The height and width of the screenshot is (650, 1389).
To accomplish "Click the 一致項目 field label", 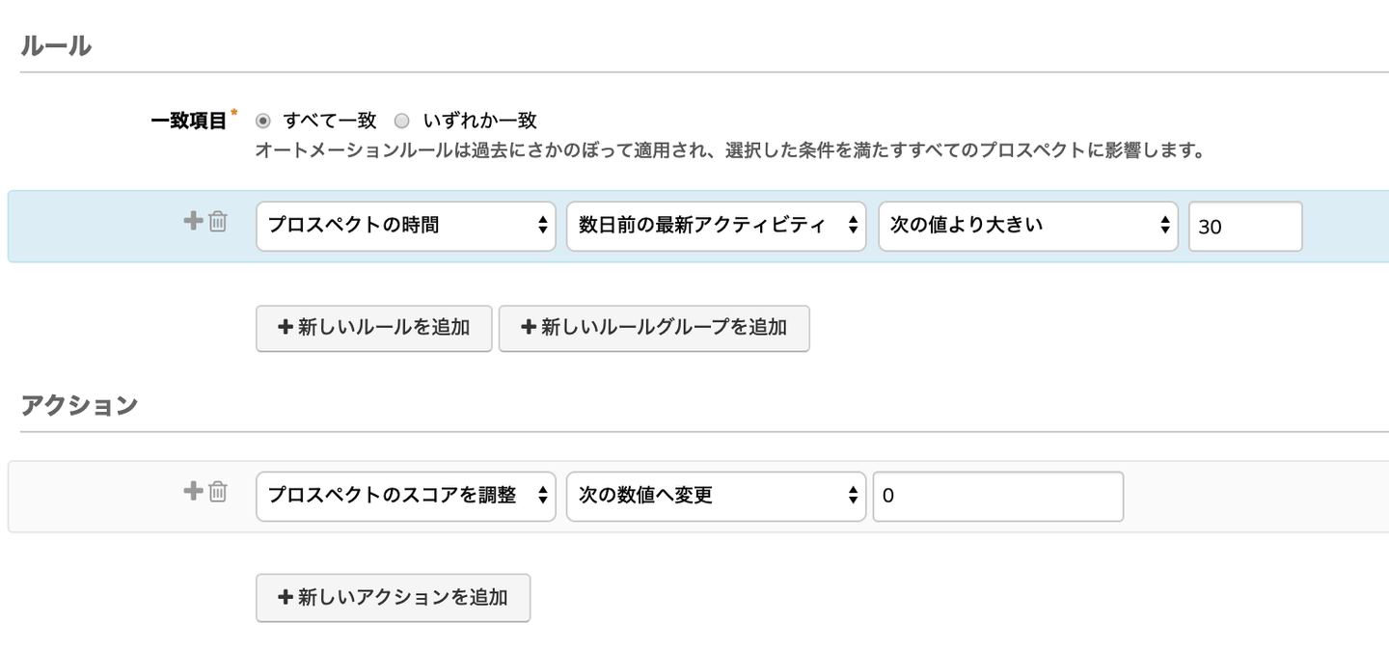I will [189, 121].
